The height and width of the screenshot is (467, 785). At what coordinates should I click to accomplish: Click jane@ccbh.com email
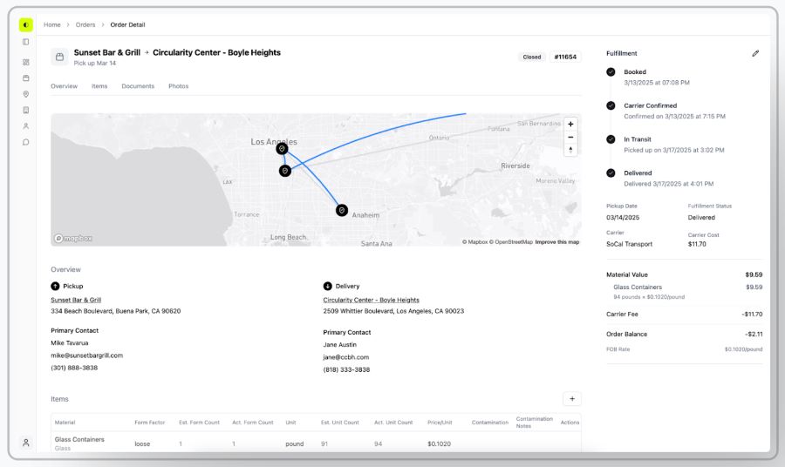346,357
